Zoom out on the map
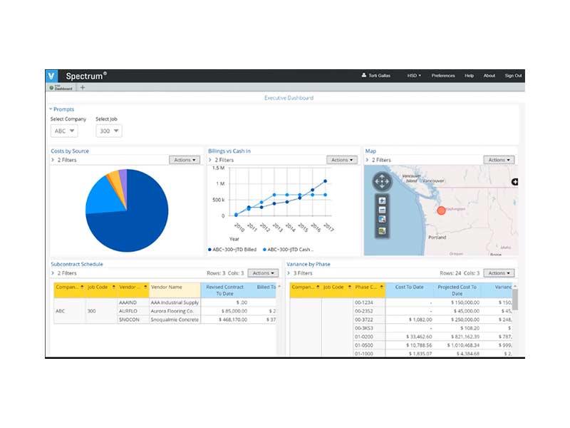 (x=382, y=210)
